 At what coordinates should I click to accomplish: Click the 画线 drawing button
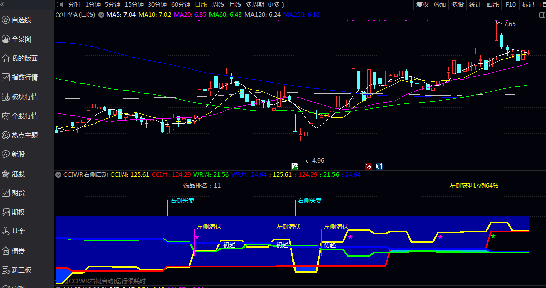click(493, 4)
